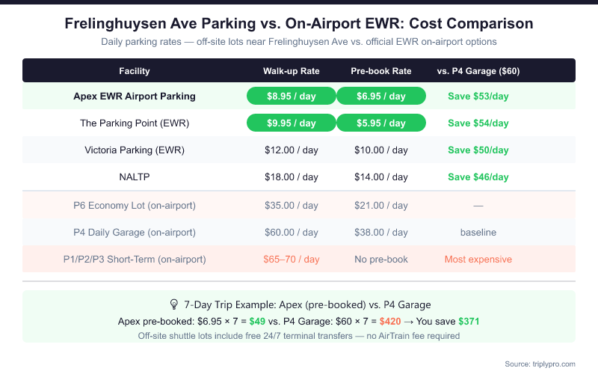Screen dimensions: 598x374
Task: Select The Parking Point $9.95 / day pill
Action: pos(292,123)
